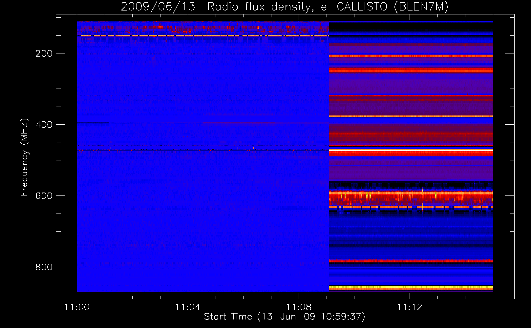Click the bright yellow band near 860 MHz
Viewport: 531px width, 328px height.
pyautogui.click(x=411, y=288)
